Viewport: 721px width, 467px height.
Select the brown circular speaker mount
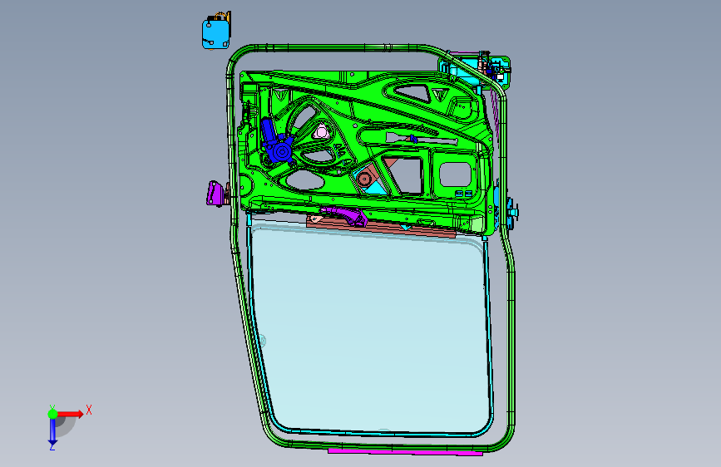366,179
